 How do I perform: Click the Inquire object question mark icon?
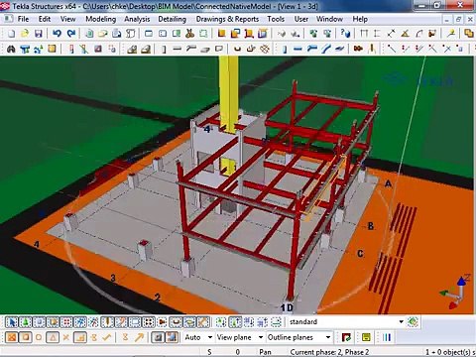tap(345, 33)
